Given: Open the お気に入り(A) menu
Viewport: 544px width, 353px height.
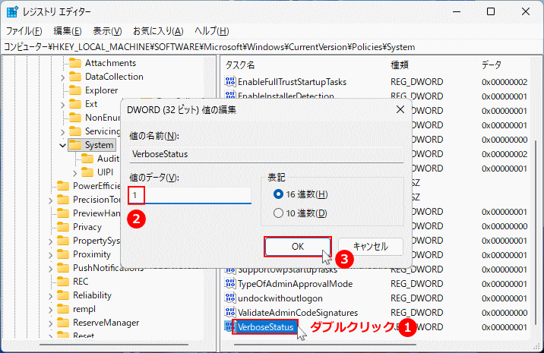Looking at the screenshot, I should [x=158, y=31].
